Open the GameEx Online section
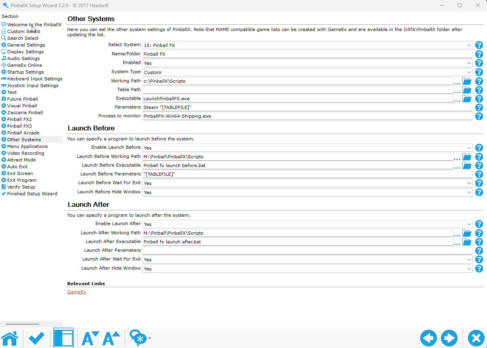The height and width of the screenshot is (348, 487). [x=25, y=65]
